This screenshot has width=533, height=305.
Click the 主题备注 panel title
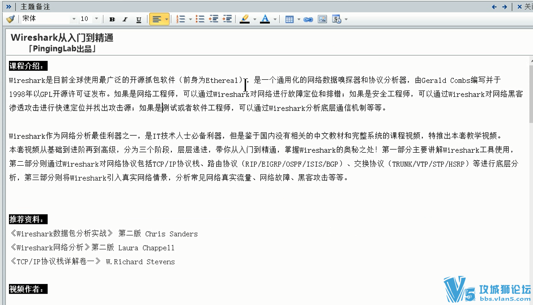35,6
